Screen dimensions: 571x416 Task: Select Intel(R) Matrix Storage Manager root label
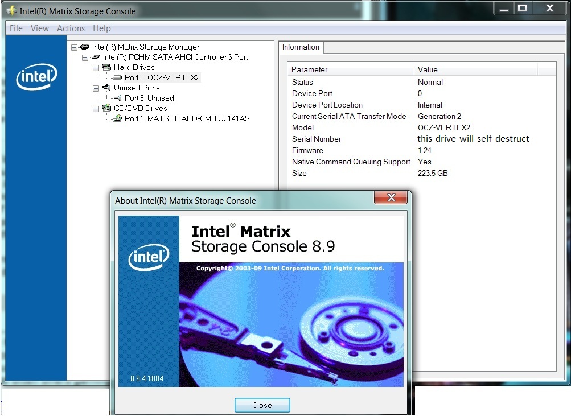(146, 47)
